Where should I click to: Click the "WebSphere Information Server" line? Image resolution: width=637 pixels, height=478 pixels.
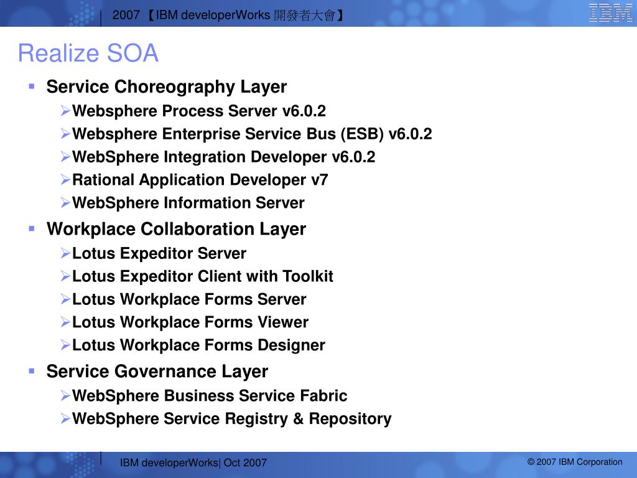[x=188, y=203]
